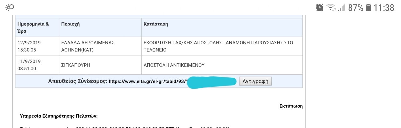This screenshot has height=128, width=401.
Task: Tap the alarm clock status icon
Action: [x=320, y=7]
